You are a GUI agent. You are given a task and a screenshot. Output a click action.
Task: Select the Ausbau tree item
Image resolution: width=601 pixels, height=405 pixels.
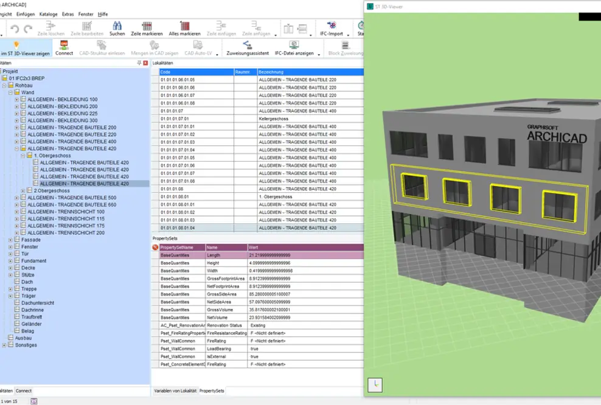pos(23,338)
